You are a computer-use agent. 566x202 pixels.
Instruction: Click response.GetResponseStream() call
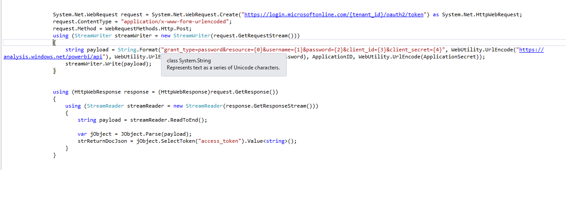pyautogui.click(x=269, y=106)
